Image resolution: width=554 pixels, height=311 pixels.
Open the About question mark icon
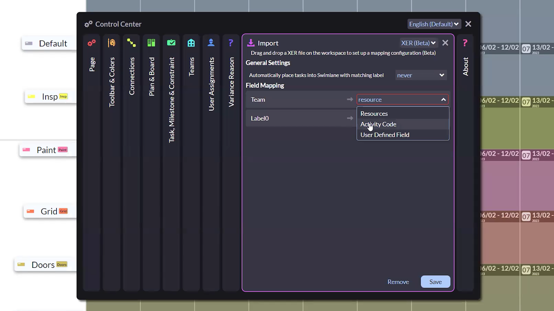click(x=465, y=43)
